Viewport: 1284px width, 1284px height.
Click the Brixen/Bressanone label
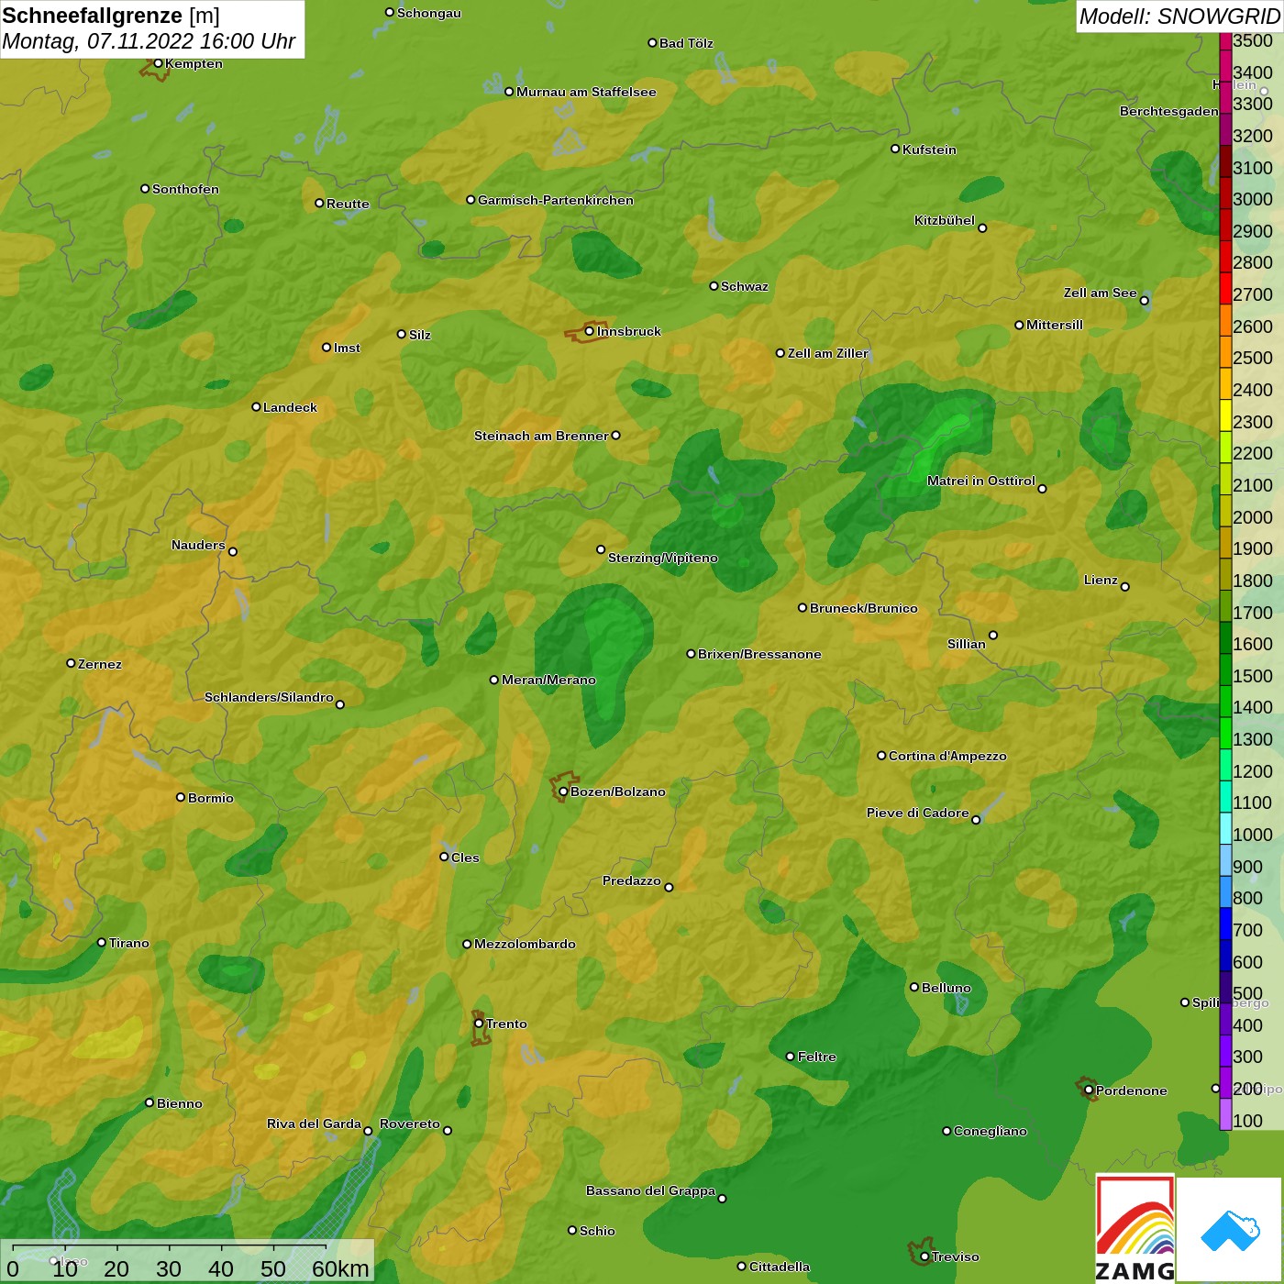[759, 654]
